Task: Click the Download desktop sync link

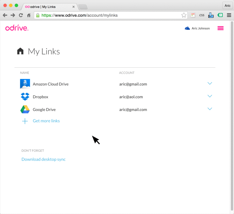Action: pos(44,159)
